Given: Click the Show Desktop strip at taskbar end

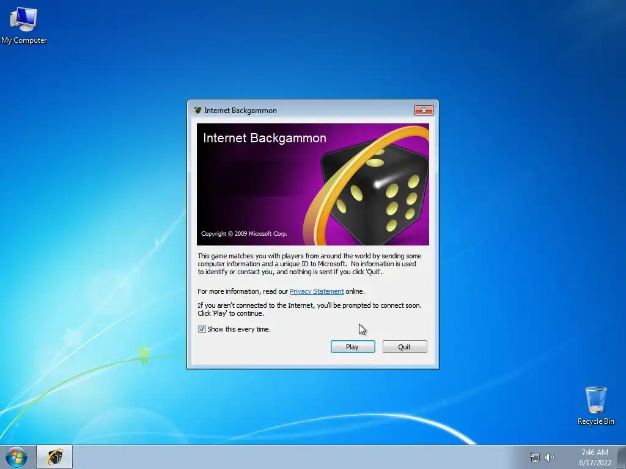Looking at the screenshot, I should click(x=622, y=457).
